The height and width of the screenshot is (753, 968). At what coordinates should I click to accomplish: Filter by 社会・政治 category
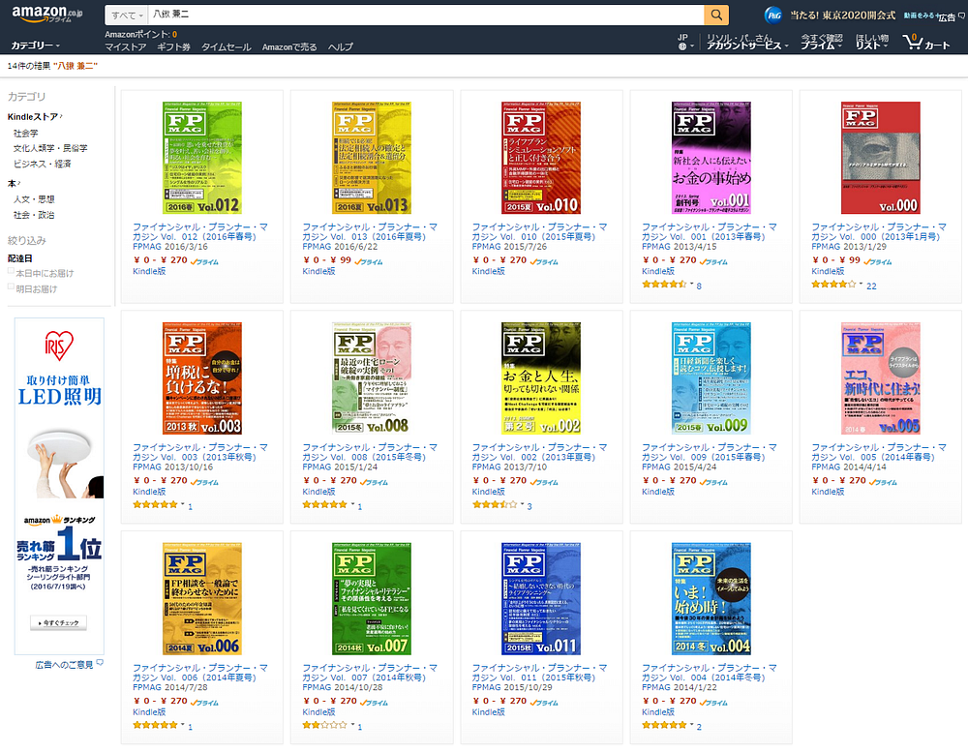pos(34,215)
